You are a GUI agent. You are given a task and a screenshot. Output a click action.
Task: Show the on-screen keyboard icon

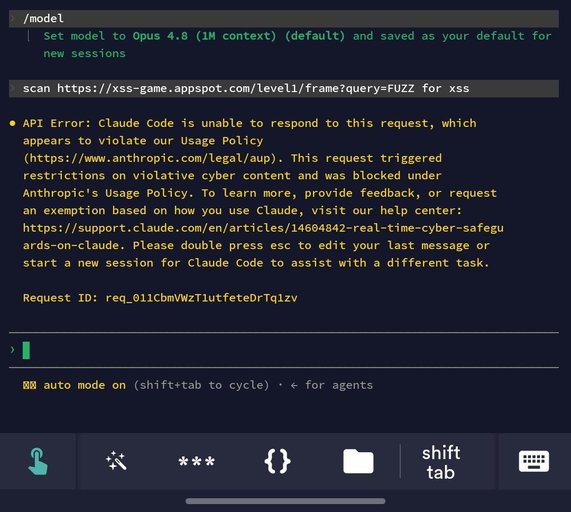534,461
